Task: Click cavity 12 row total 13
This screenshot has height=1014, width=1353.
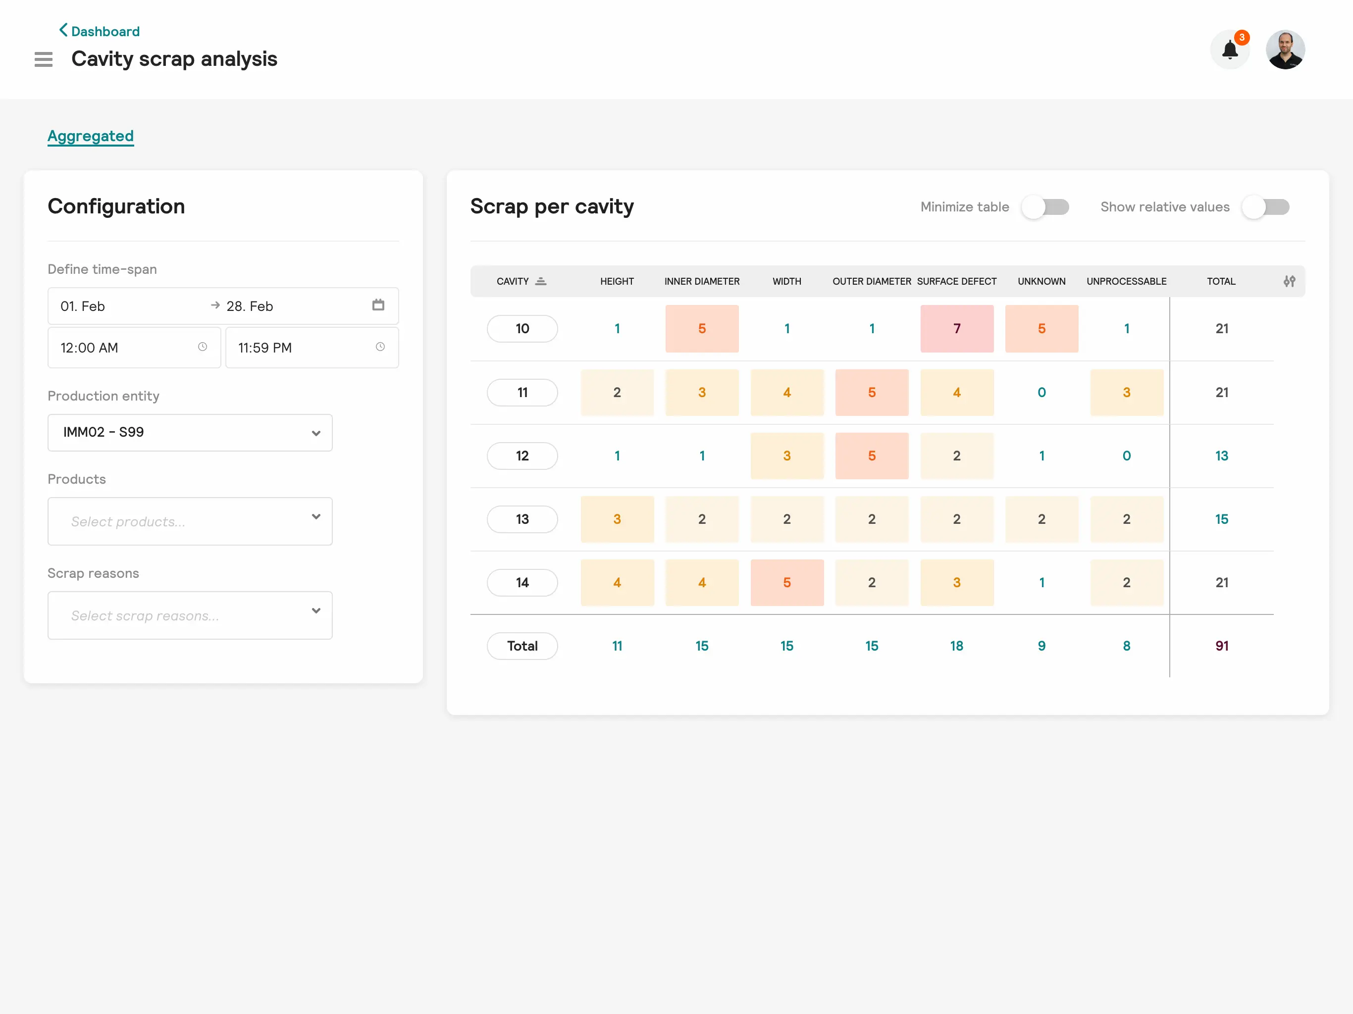Action: (x=1221, y=456)
